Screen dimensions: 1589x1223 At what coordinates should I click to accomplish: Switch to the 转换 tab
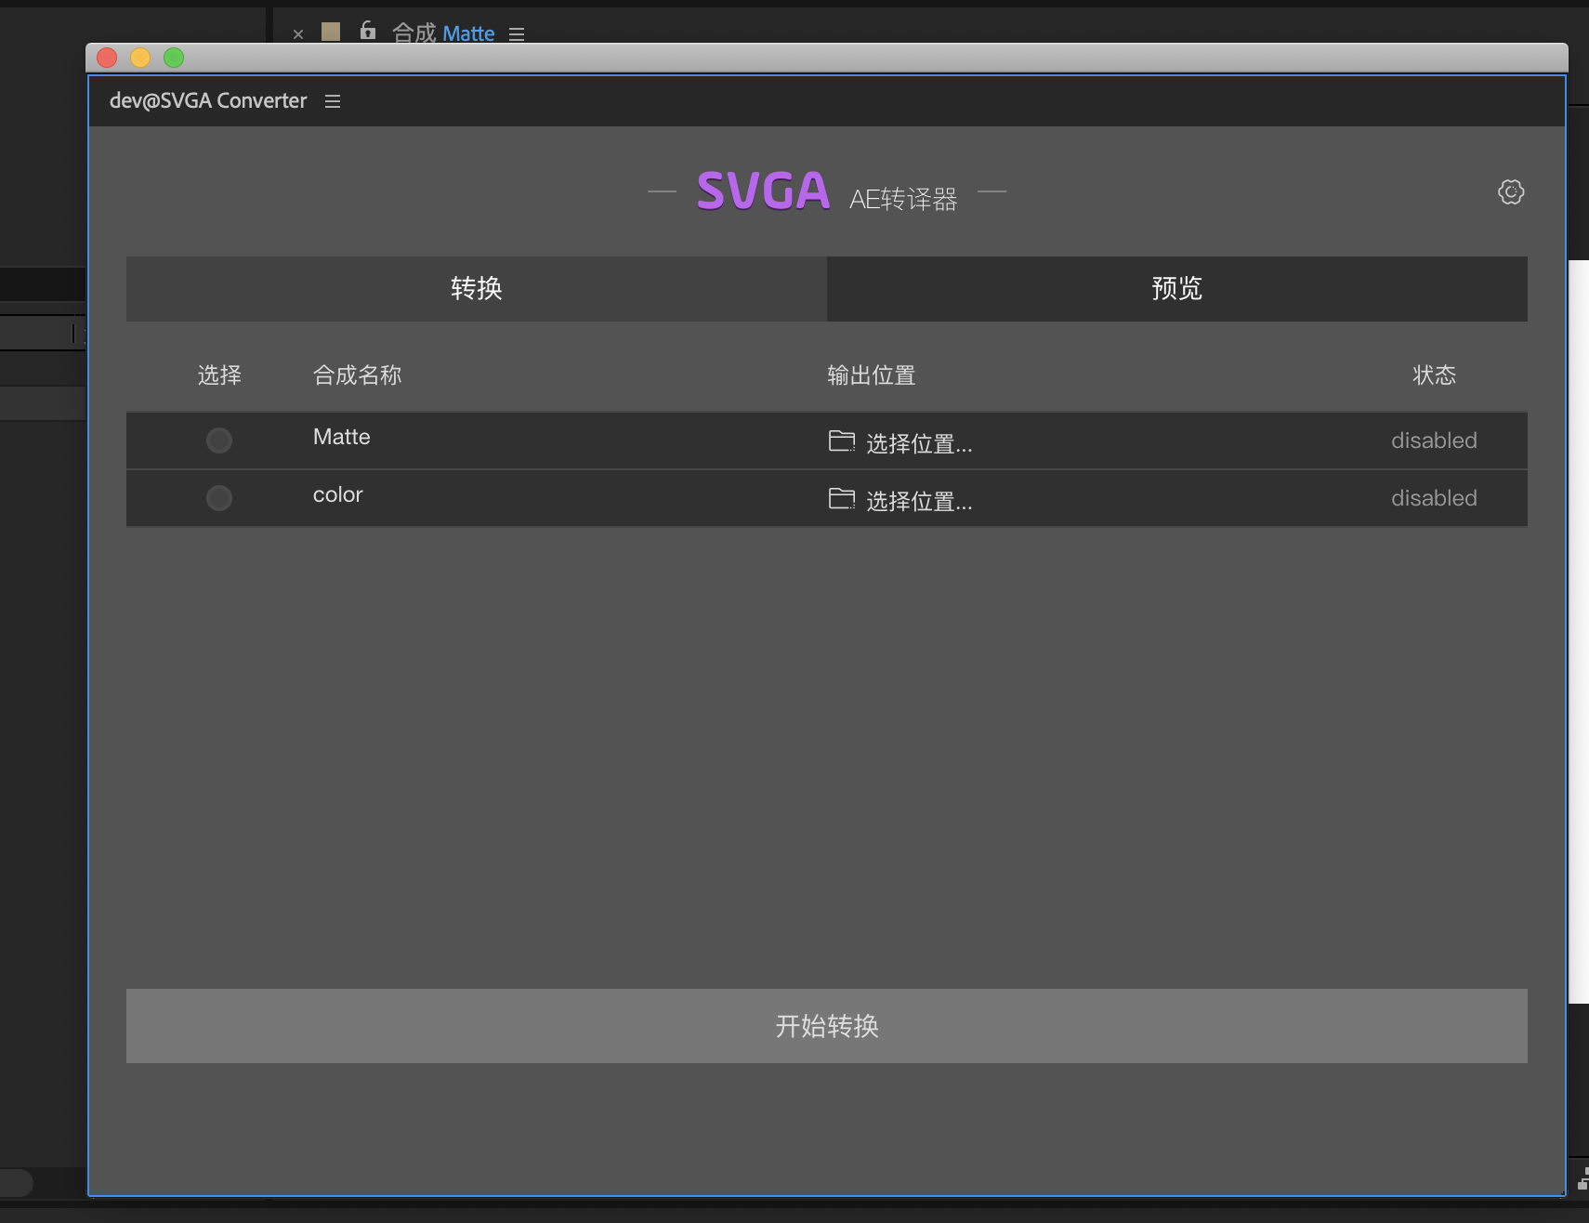[477, 289]
